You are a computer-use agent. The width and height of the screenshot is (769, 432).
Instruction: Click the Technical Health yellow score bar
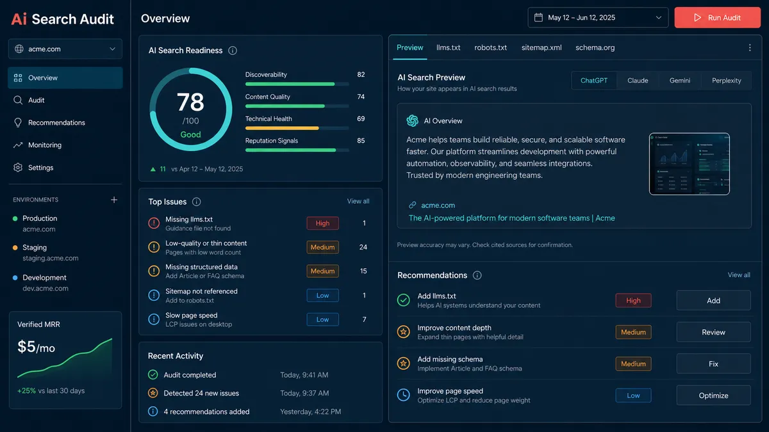(x=297, y=128)
